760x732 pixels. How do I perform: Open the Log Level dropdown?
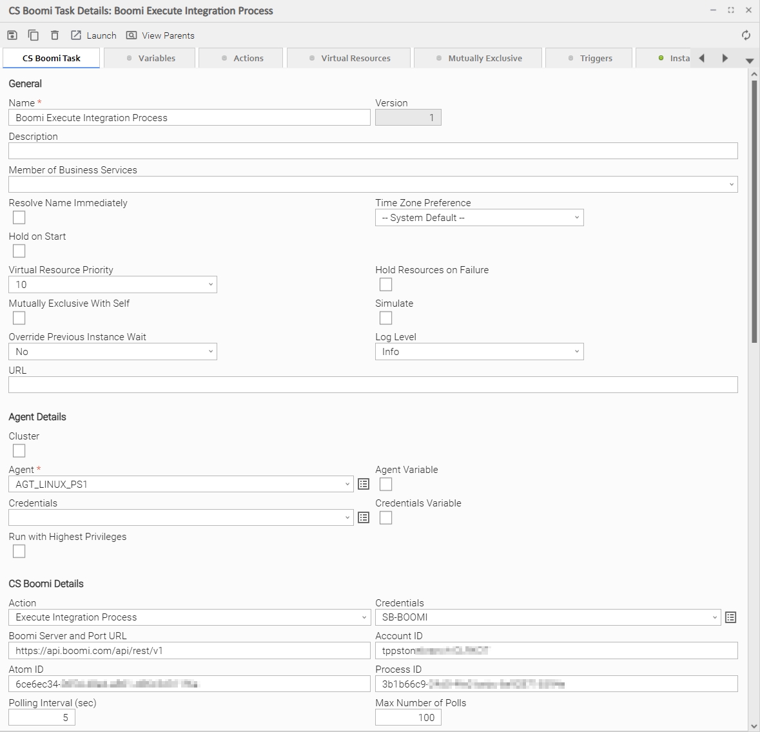pyautogui.click(x=480, y=352)
